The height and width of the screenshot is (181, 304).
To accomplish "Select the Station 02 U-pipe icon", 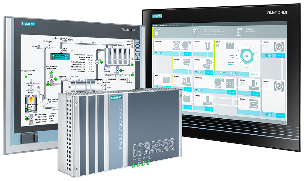I will pos(208,46).
